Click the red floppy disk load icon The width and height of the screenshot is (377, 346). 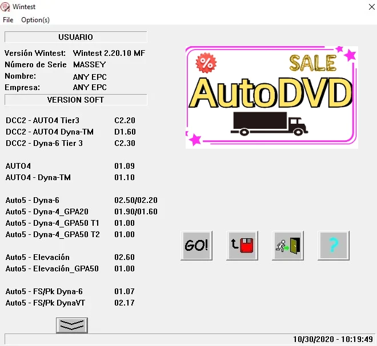[x=242, y=246]
